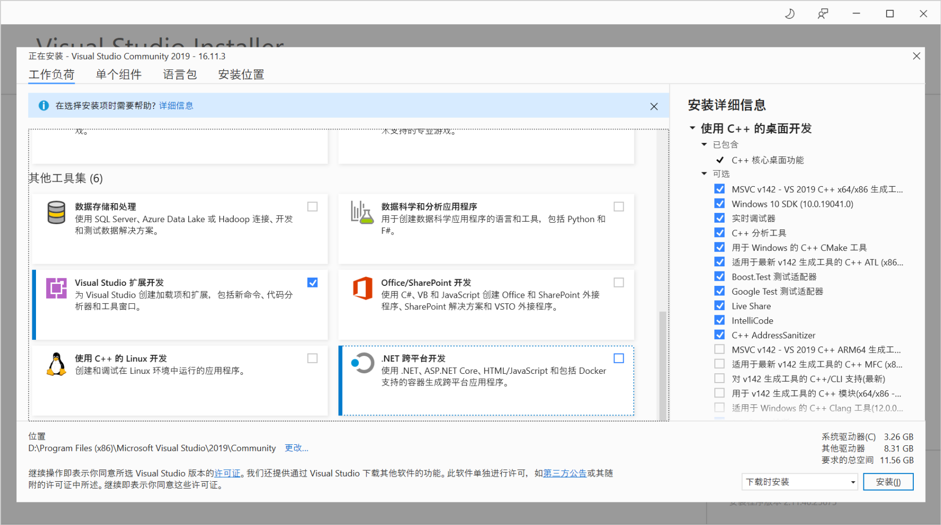The width and height of the screenshot is (941, 525).
Task: Click the workloads list vertical scrollbar thumb
Action: [x=663, y=365]
